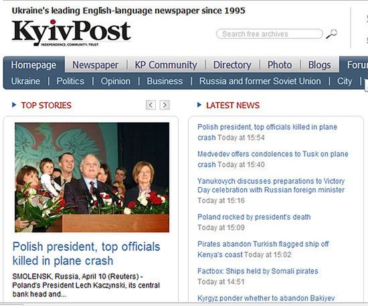The height and width of the screenshot is (306, 368).
Task: Open the top story photo of Polish president
Action: [x=92, y=177]
